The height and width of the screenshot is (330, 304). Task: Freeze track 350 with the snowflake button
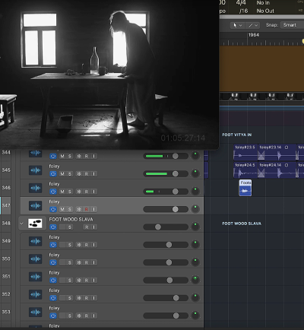(79, 262)
